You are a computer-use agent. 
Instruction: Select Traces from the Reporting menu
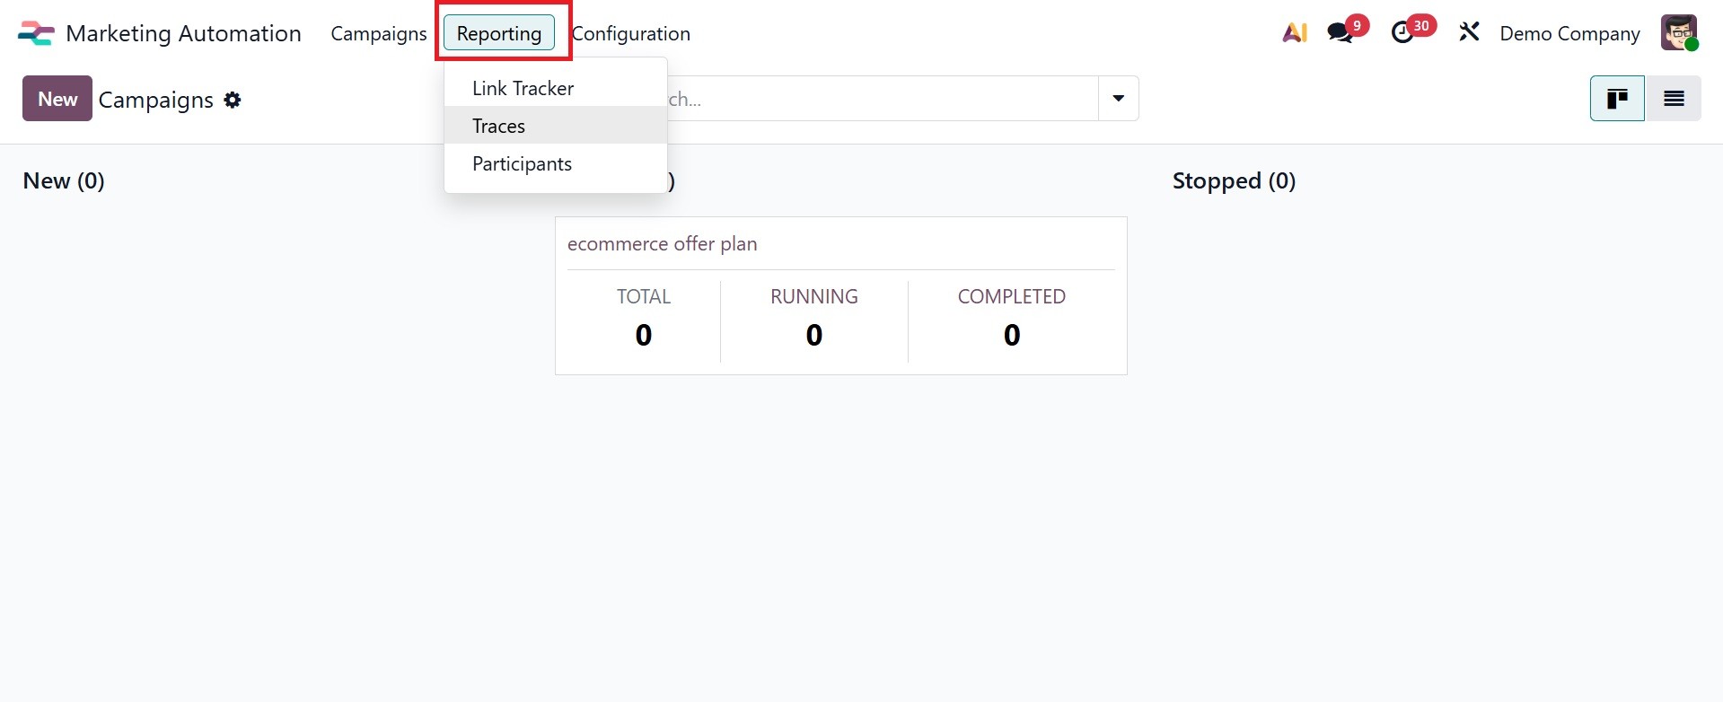498,126
